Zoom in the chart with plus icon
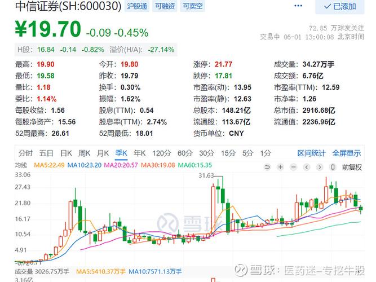 coord(280,167)
